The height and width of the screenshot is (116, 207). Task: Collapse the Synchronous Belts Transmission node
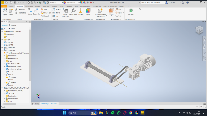coord(2,53)
